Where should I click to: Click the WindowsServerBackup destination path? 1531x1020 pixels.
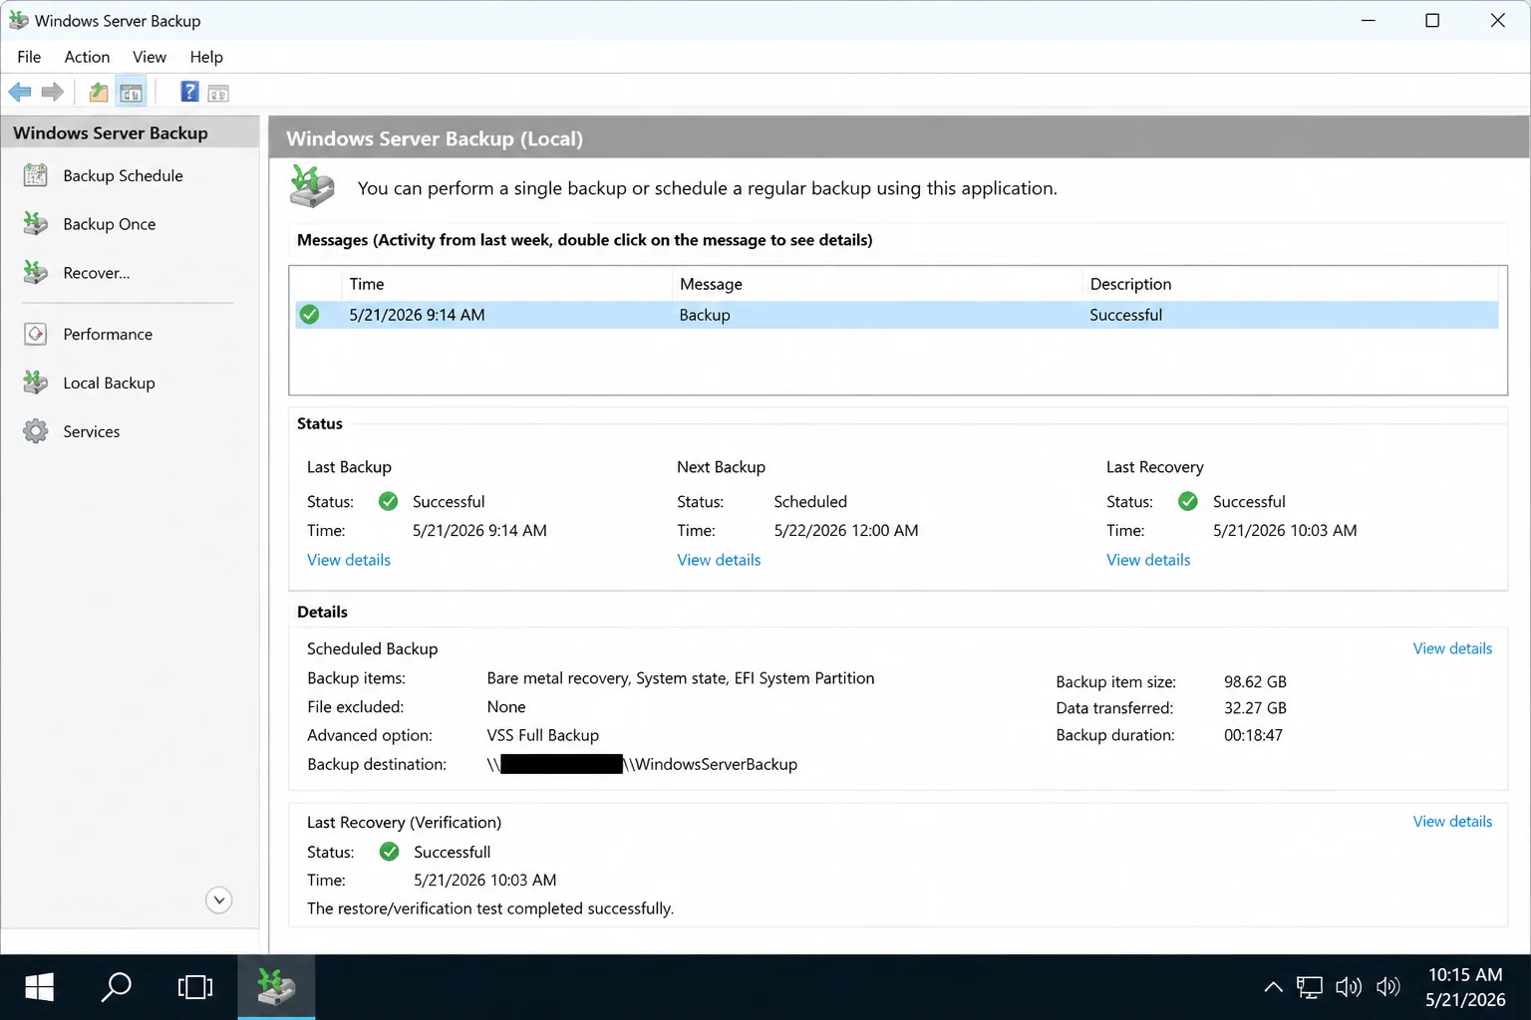tap(642, 764)
